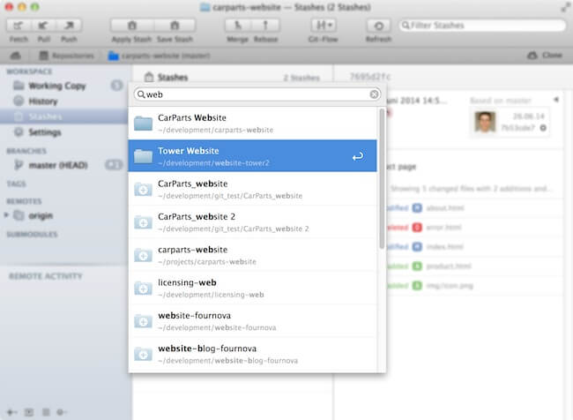Click the Refresh toolbar icon
Screen dimensions: 573x420
pos(378,26)
